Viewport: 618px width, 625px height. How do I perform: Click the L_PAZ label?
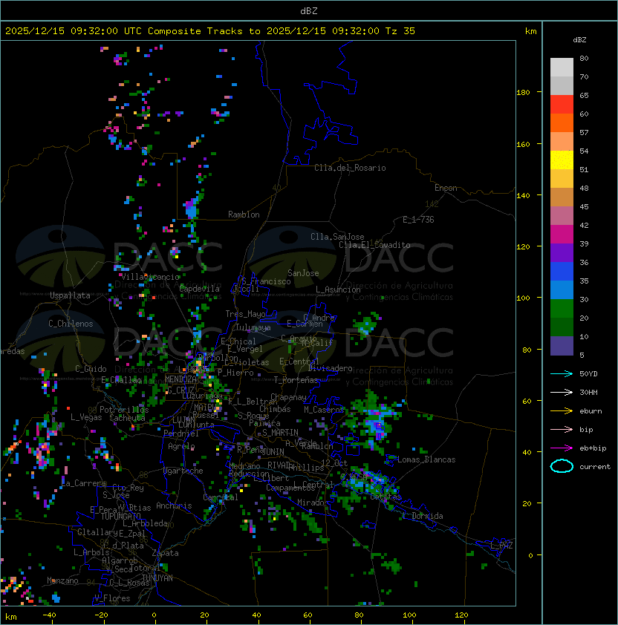(x=501, y=545)
